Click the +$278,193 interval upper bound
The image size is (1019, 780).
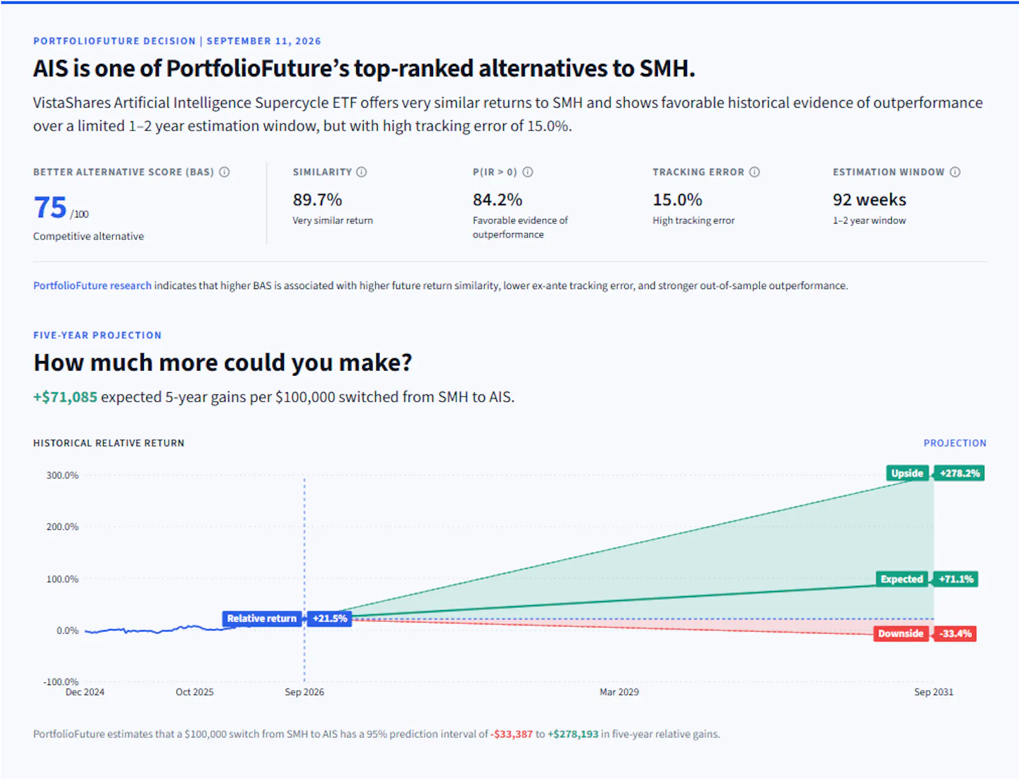[x=573, y=734]
